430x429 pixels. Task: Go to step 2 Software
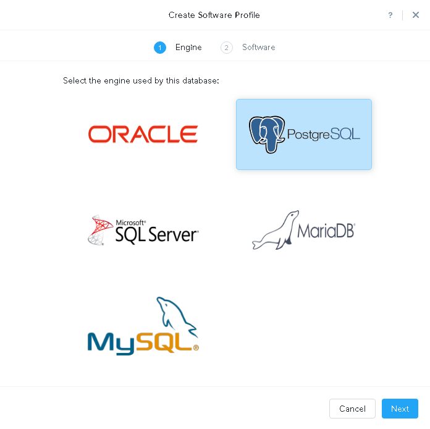(248, 48)
